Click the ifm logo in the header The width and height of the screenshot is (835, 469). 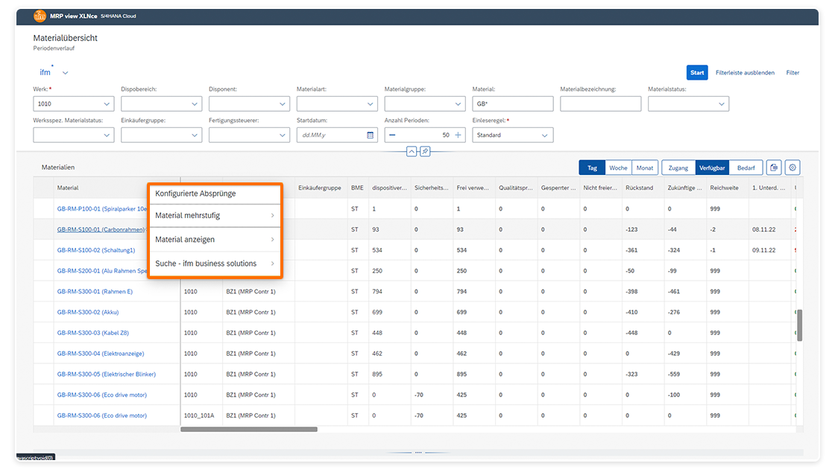(x=40, y=16)
